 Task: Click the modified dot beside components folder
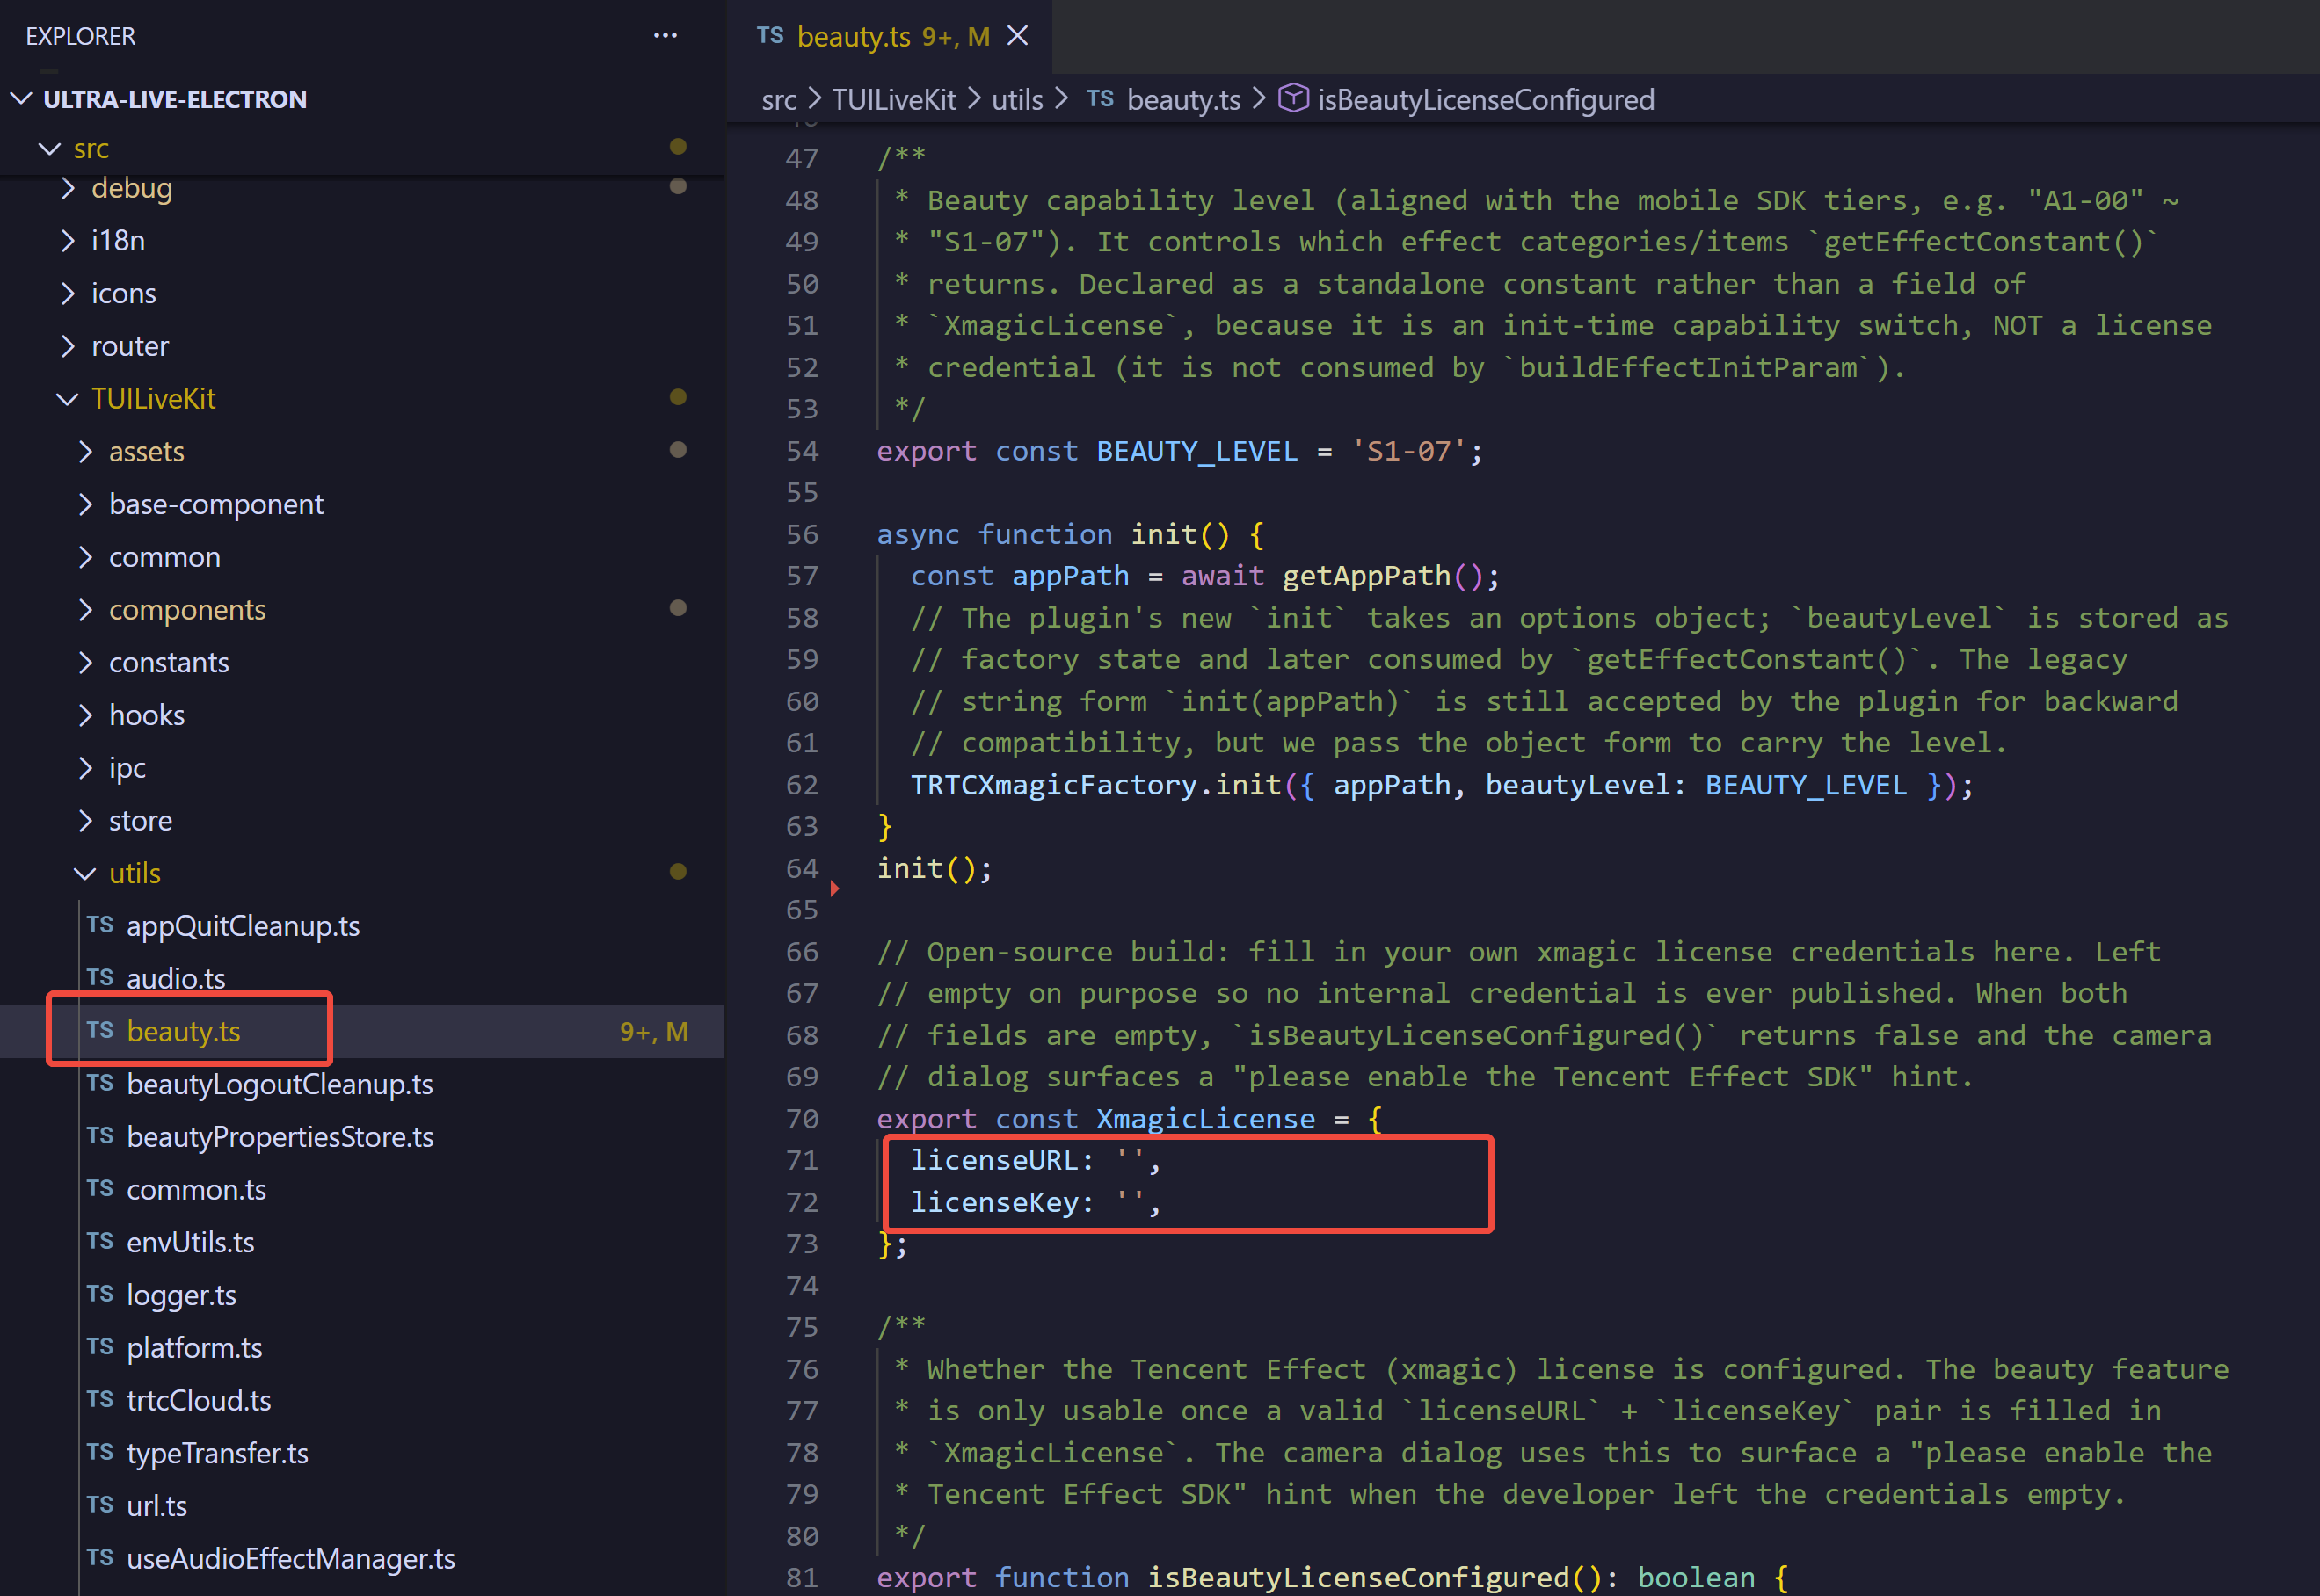(x=678, y=608)
